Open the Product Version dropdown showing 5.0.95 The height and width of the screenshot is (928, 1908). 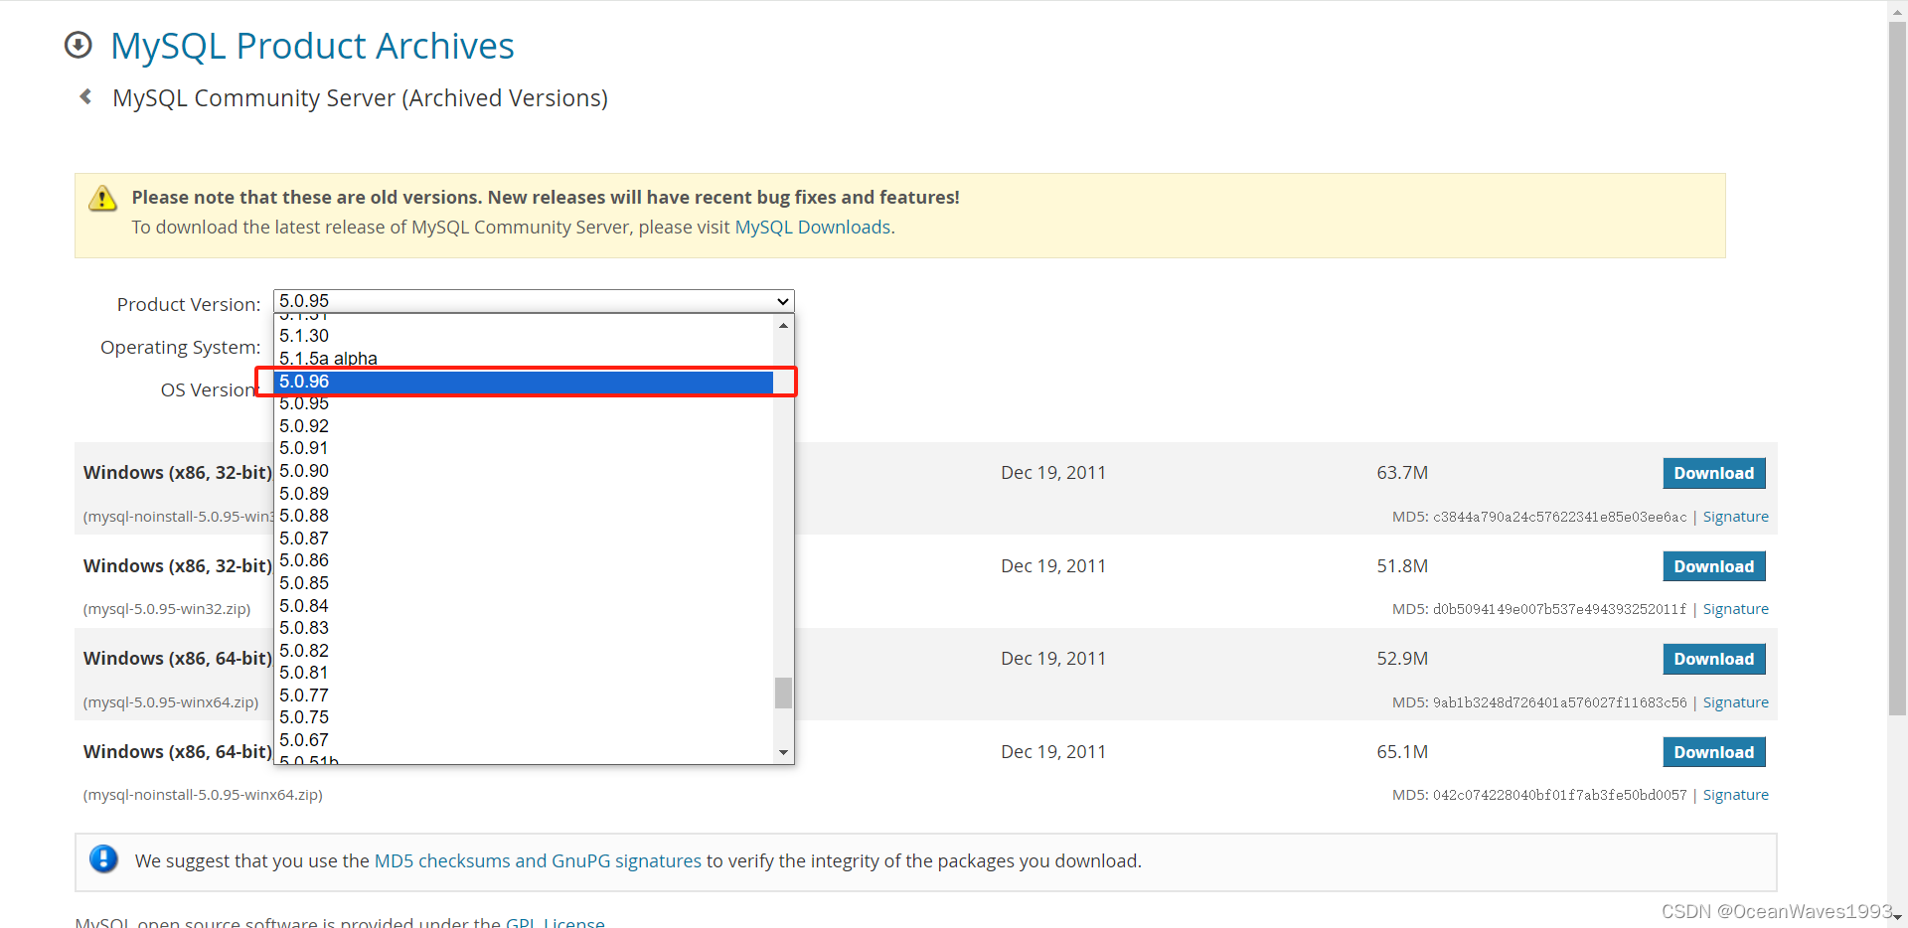(x=534, y=301)
